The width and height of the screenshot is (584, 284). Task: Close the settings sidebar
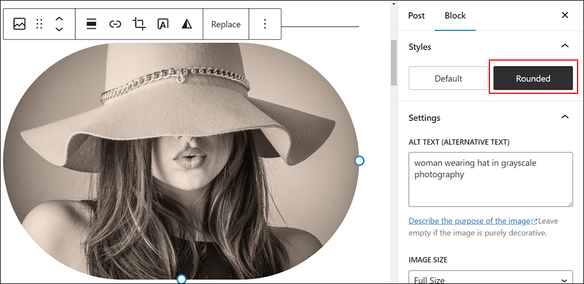pos(565,15)
